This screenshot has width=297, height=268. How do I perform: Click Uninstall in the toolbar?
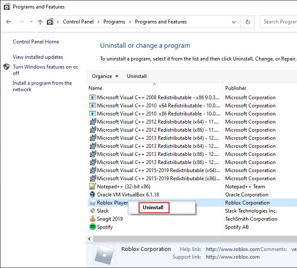(137, 76)
